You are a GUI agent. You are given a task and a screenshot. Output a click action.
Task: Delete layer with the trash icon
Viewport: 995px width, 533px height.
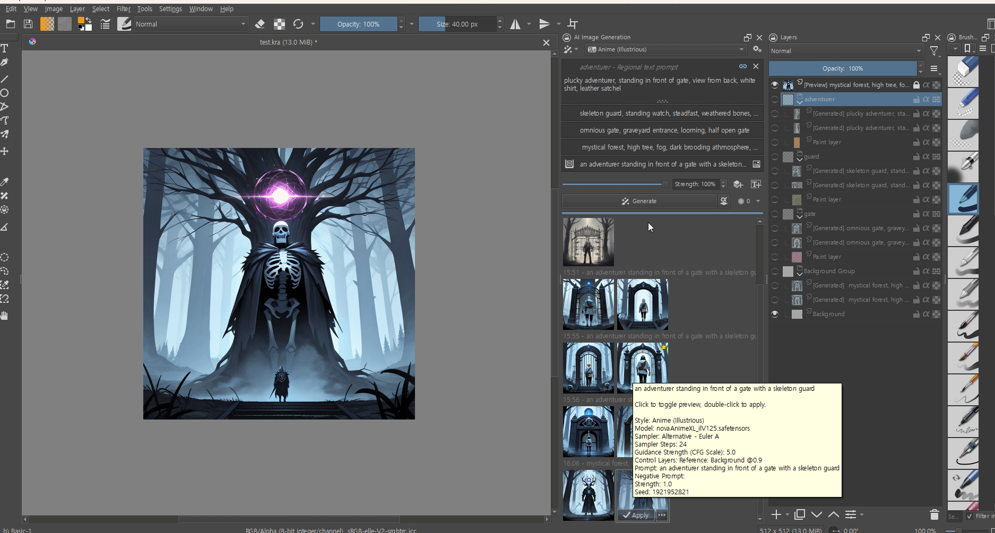pyautogui.click(x=934, y=514)
